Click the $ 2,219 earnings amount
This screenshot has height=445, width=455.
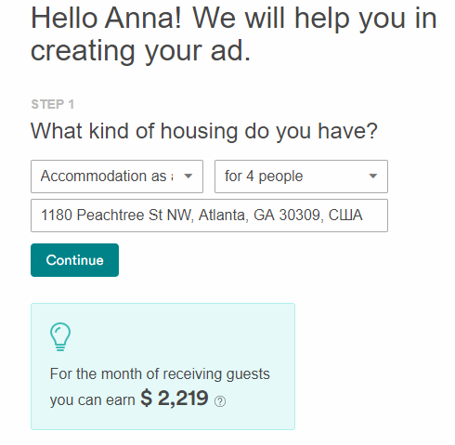[175, 399]
